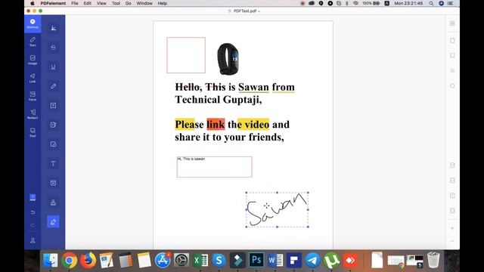This screenshot has height=272, width=484.
Task: Open the File menu
Action: tap(75, 3)
